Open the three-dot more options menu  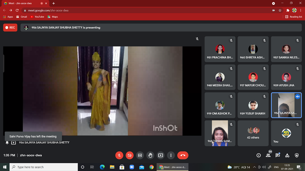click(171, 155)
